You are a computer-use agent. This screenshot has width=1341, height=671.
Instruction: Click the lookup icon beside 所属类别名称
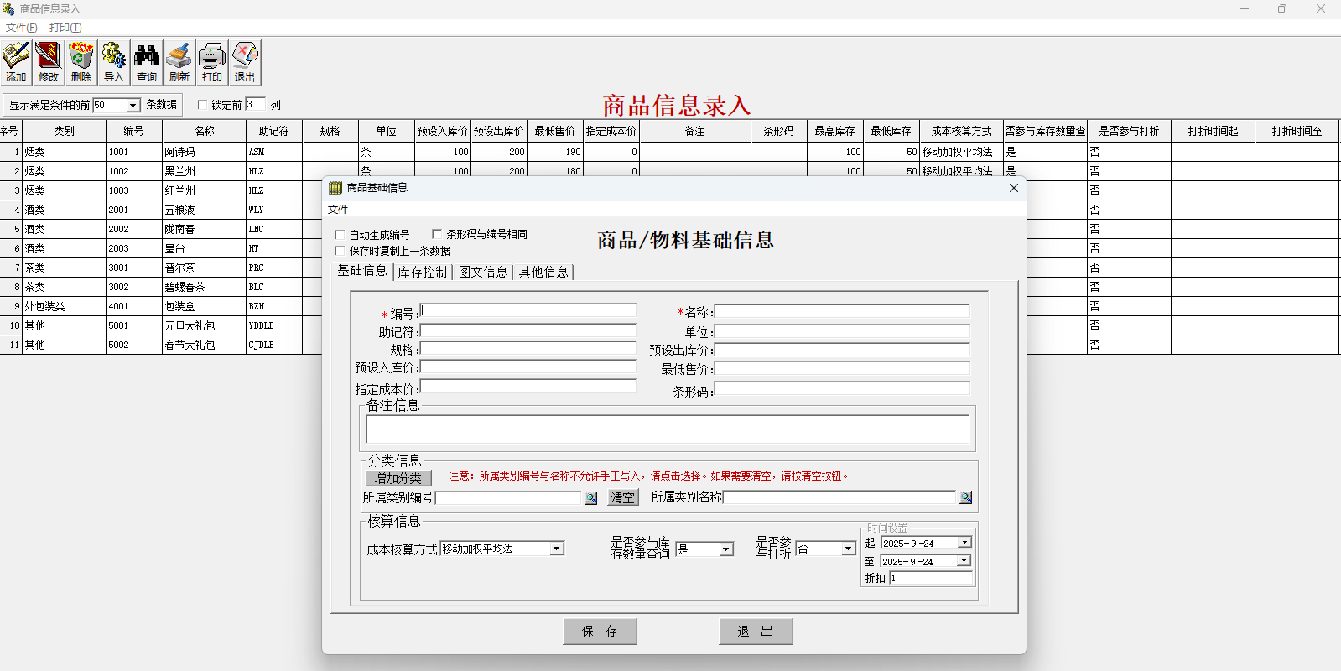(965, 497)
